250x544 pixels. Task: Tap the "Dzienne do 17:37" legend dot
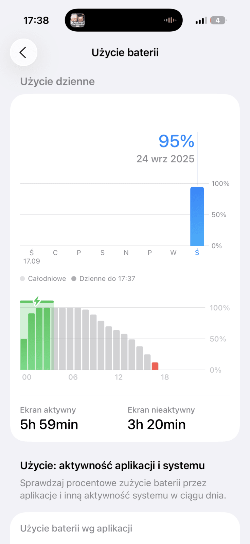click(74, 279)
